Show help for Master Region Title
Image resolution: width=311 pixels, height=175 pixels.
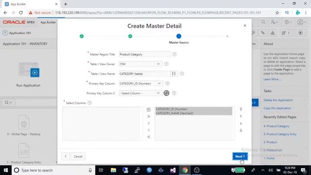click(174, 54)
